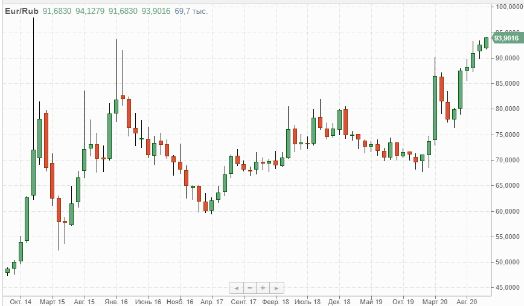Click the Окт. 14 date label
524x306 pixels.
[x=21, y=302]
